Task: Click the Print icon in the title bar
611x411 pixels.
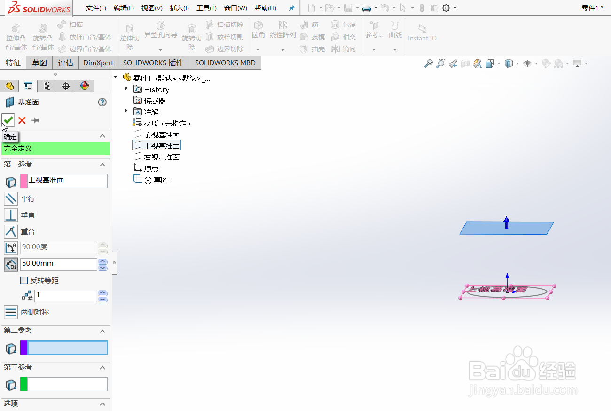Action: 367,8
